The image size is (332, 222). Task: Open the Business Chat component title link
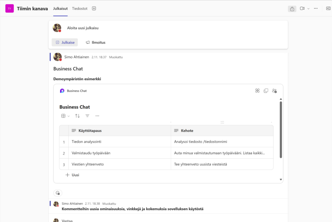point(77,91)
